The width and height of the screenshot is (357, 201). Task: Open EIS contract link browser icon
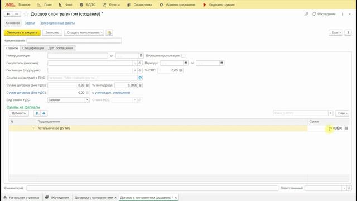click(x=140, y=78)
